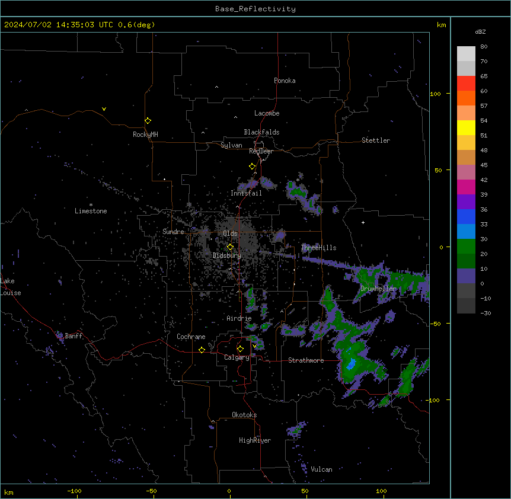Image resolution: width=511 pixels, height=499 pixels.
Task: Pick the slate purple 0-10 dBZ legend swatch
Action: 466,276
